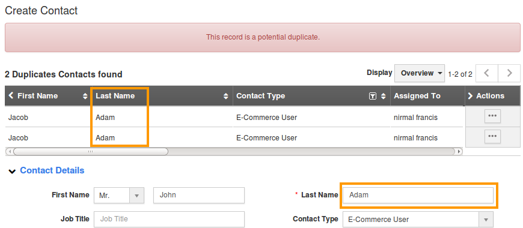This screenshot has height=228, width=523.
Task: Click the 2 Duplicates Contacts found heading
Action: (63, 74)
